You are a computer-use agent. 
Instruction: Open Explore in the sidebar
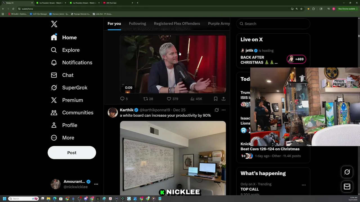[65, 50]
